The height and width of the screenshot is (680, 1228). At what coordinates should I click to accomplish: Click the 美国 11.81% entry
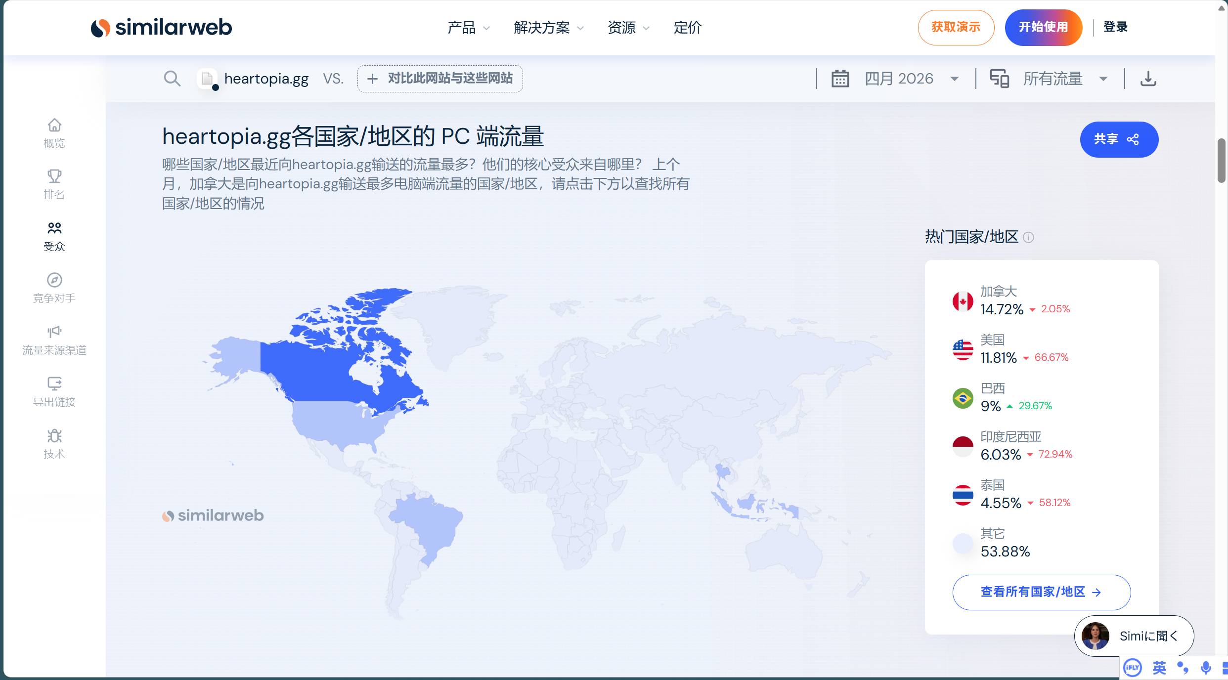point(1010,349)
